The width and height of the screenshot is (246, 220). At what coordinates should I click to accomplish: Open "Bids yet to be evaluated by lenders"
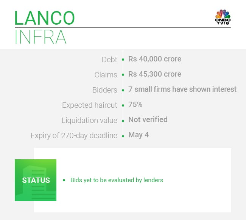pos(117,180)
